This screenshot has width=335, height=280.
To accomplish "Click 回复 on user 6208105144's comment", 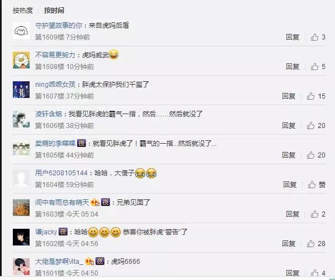I will click(290, 185).
